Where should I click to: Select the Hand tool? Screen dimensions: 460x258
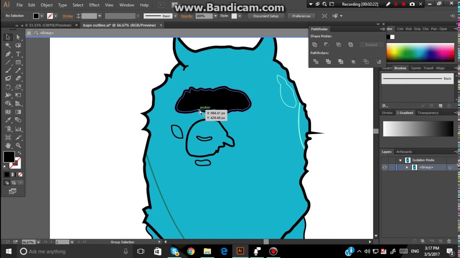(x=8, y=145)
